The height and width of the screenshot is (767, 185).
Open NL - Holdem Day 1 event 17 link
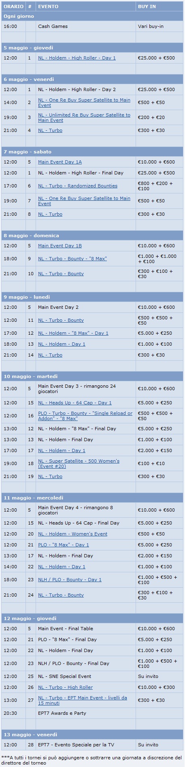tap(62, 450)
